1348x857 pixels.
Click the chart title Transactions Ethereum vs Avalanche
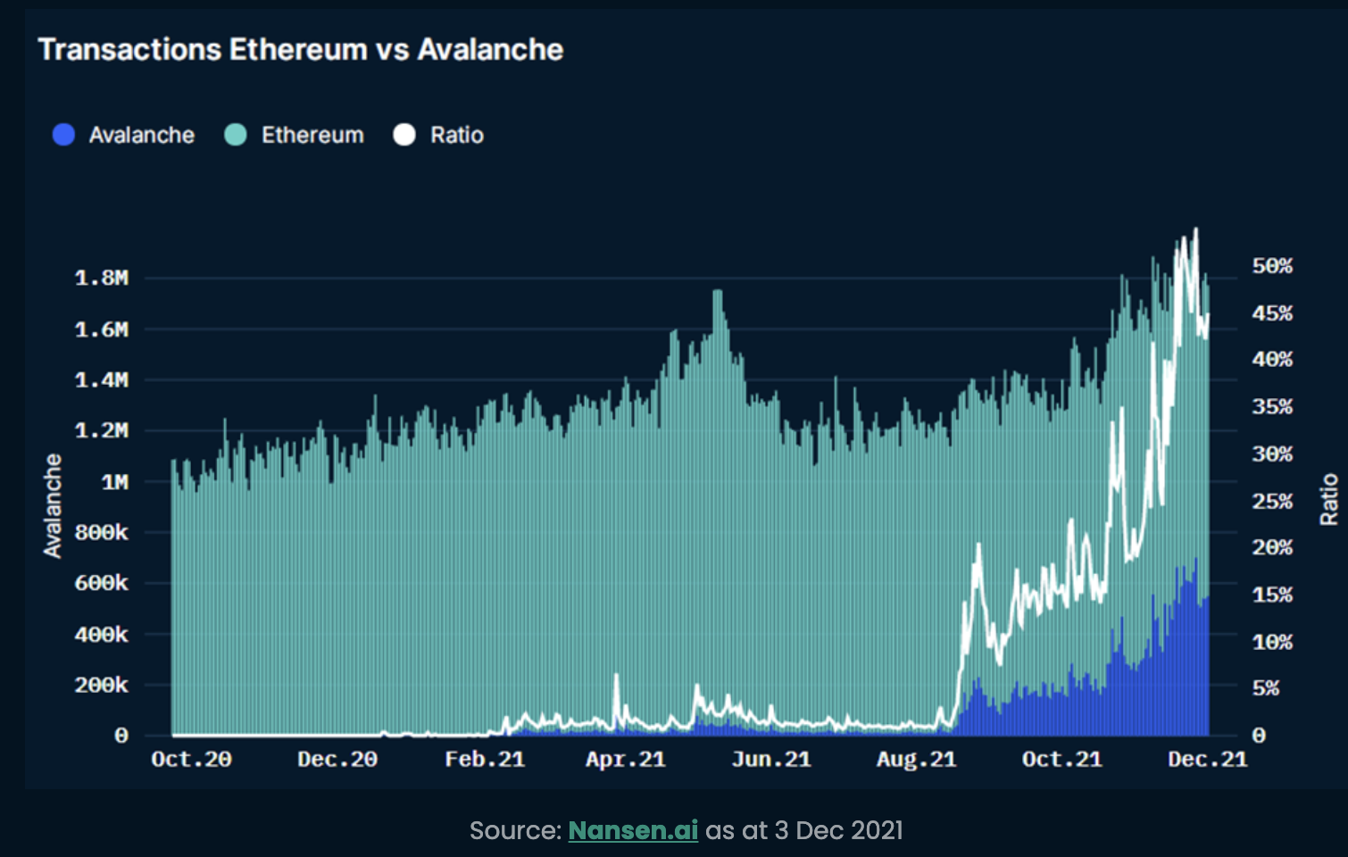click(301, 49)
